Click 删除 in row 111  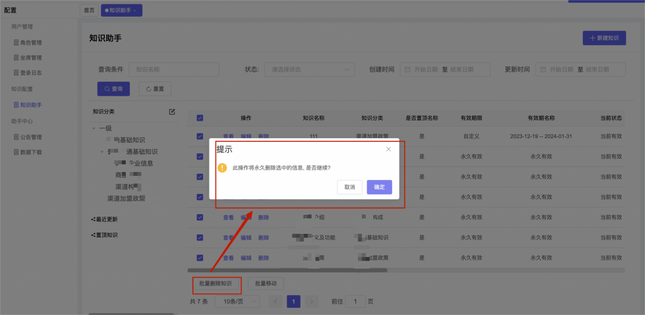pos(264,136)
